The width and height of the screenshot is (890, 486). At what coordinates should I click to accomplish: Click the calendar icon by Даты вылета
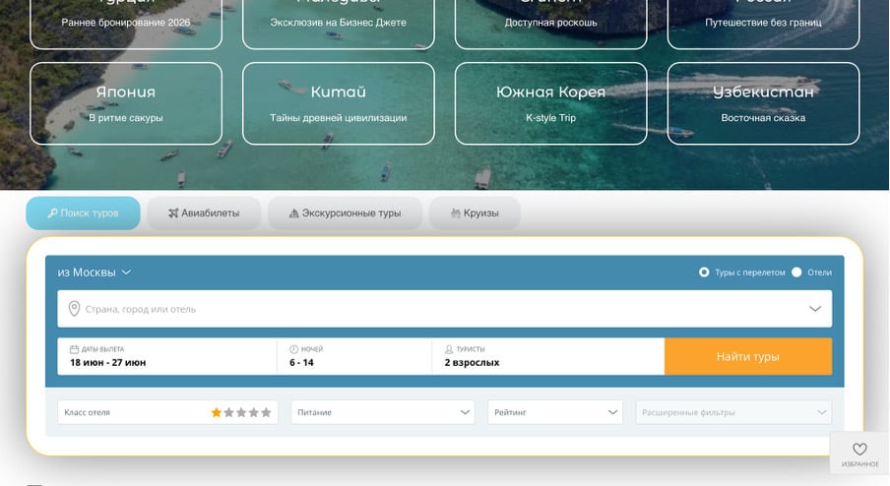click(75, 349)
